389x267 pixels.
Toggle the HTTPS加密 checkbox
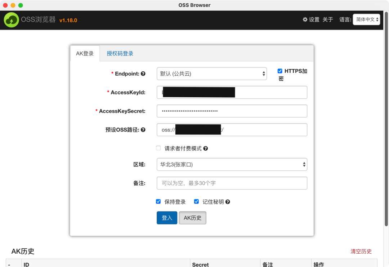pos(280,71)
